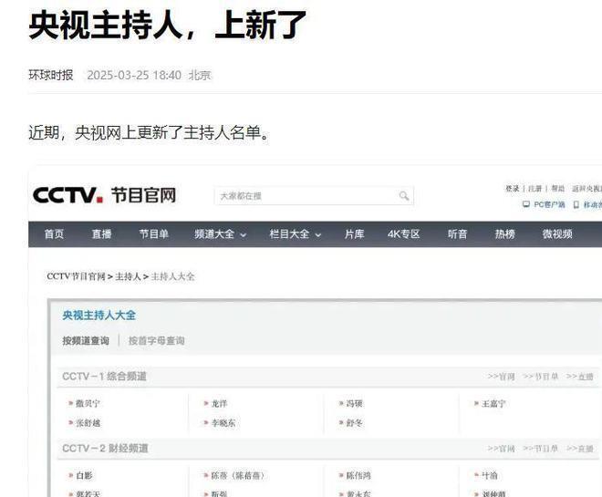Click the 环球时报 author name
Image resolution: width=602 pixels, height=497 pixels.
[51, 75]
